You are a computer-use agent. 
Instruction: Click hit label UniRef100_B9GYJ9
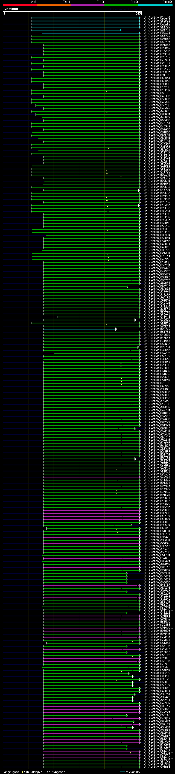click(157, 57)
